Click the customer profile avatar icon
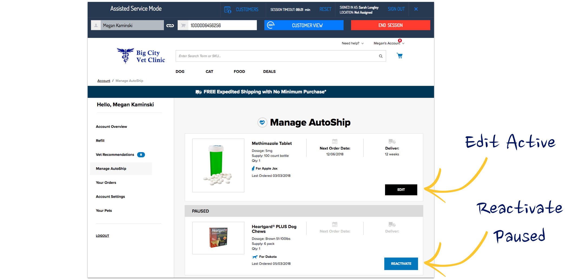Image resolution: width=565 pixels, height=280 pixels. (x=96, y=25)
